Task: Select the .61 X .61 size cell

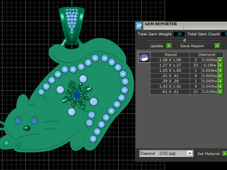Action: [170, 92]
